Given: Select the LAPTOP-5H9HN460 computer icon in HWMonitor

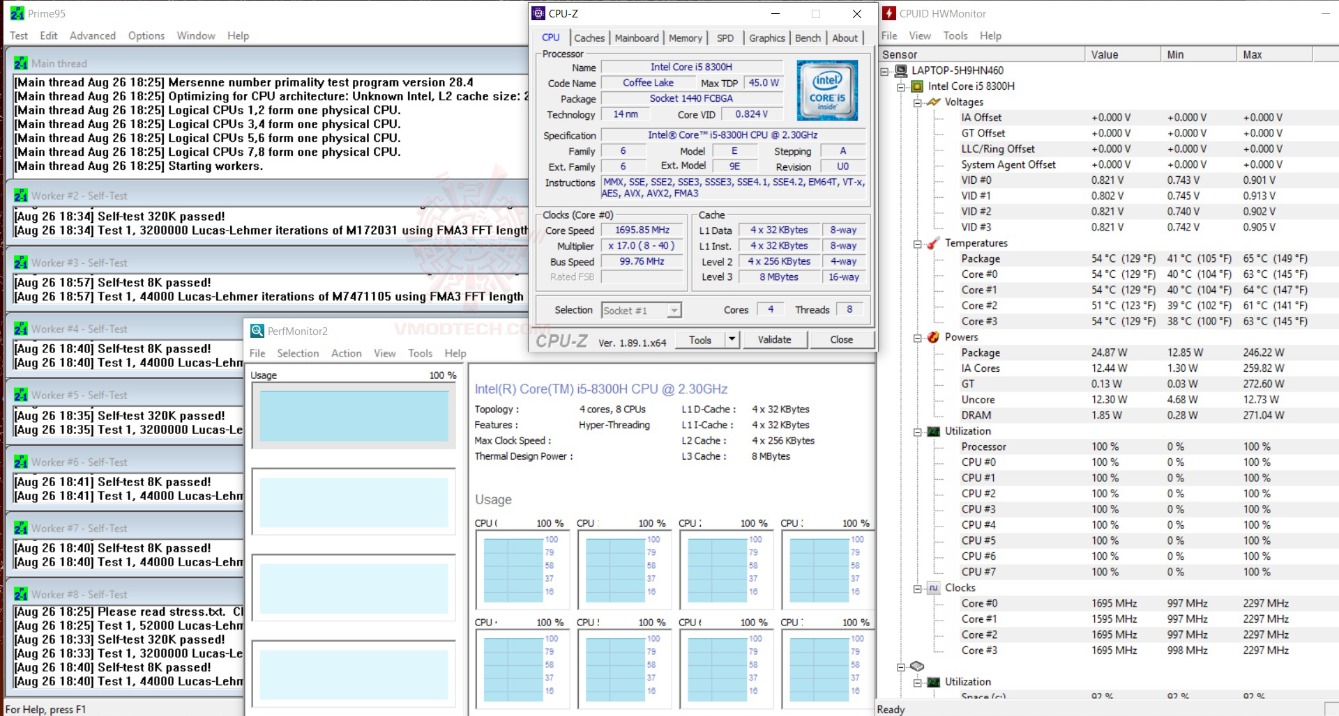Looking at the screenshot, I should (x=900, y=70).
